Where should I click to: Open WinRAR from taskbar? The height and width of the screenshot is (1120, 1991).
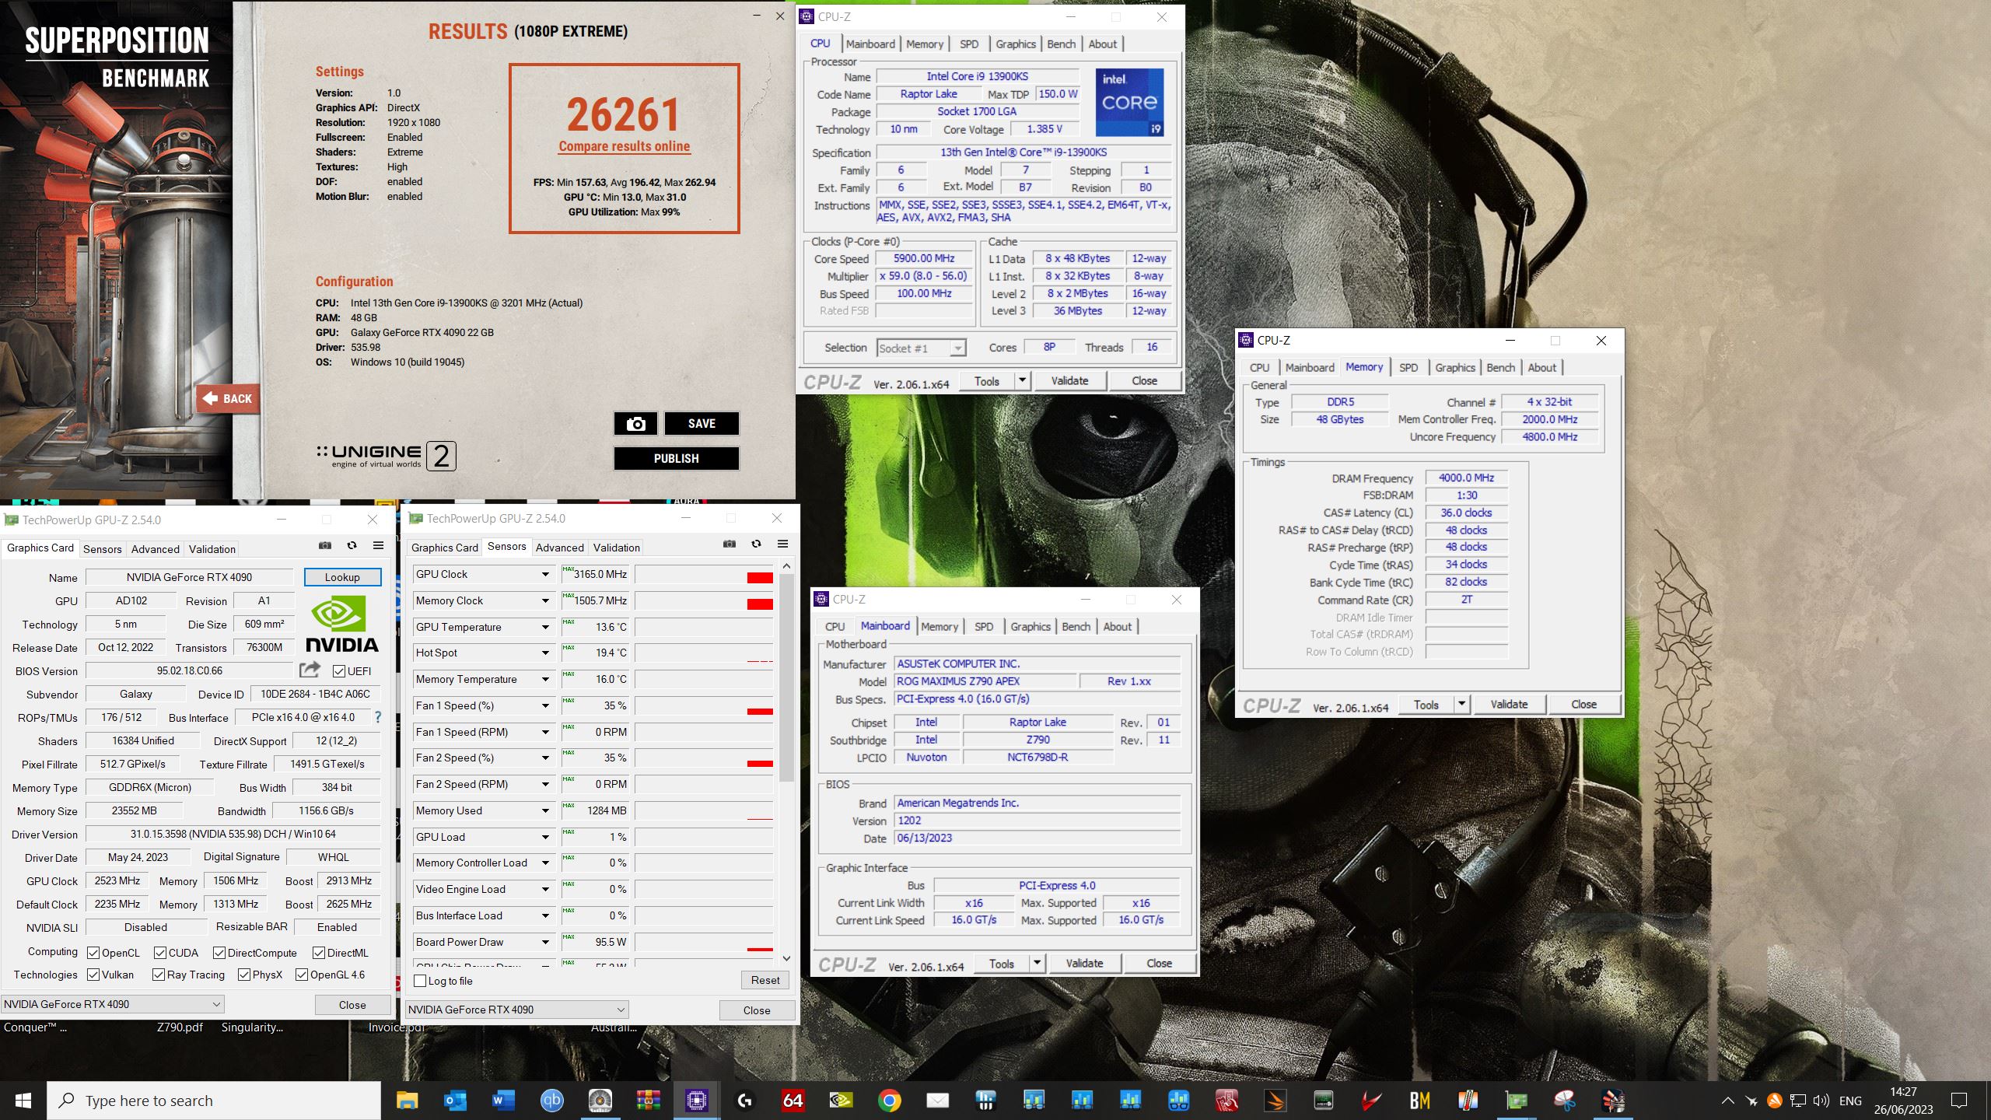648,1101
